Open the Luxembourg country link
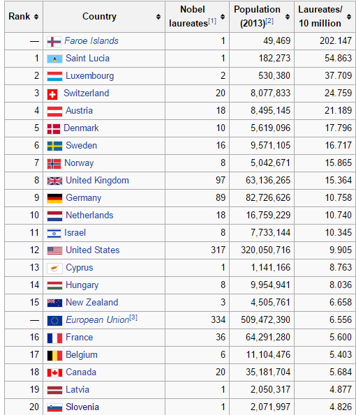Screen dimensions: 356x415 coord(90,76)
